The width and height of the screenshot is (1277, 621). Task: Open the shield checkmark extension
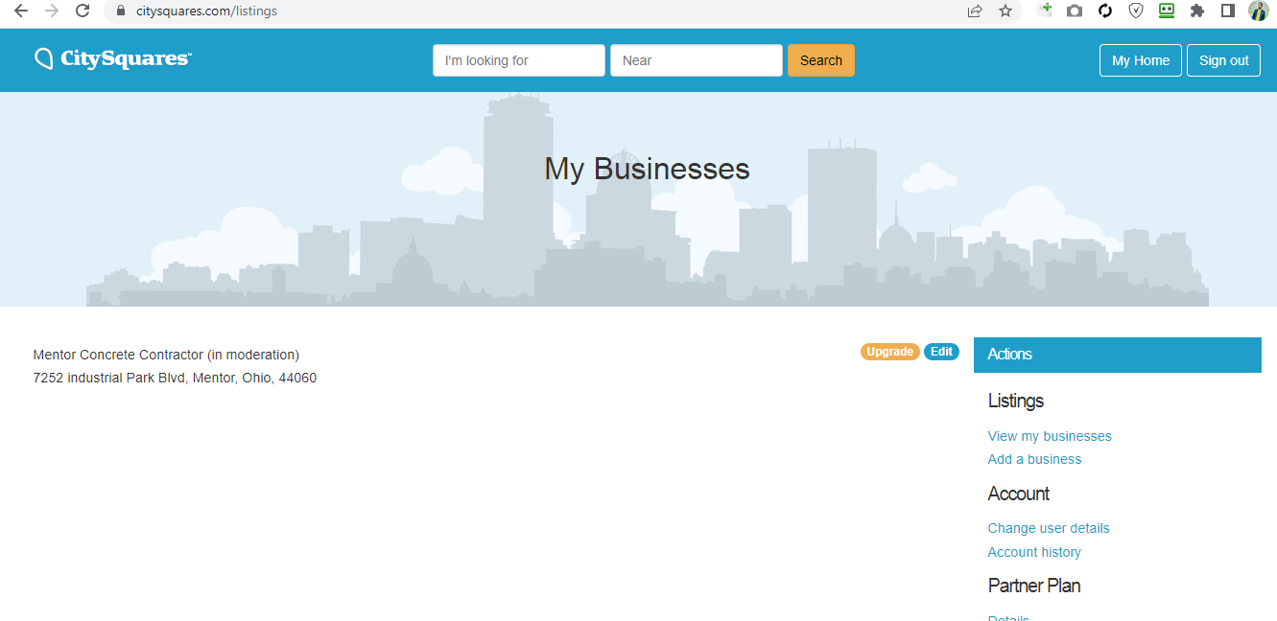click(x=1136, y=11)
